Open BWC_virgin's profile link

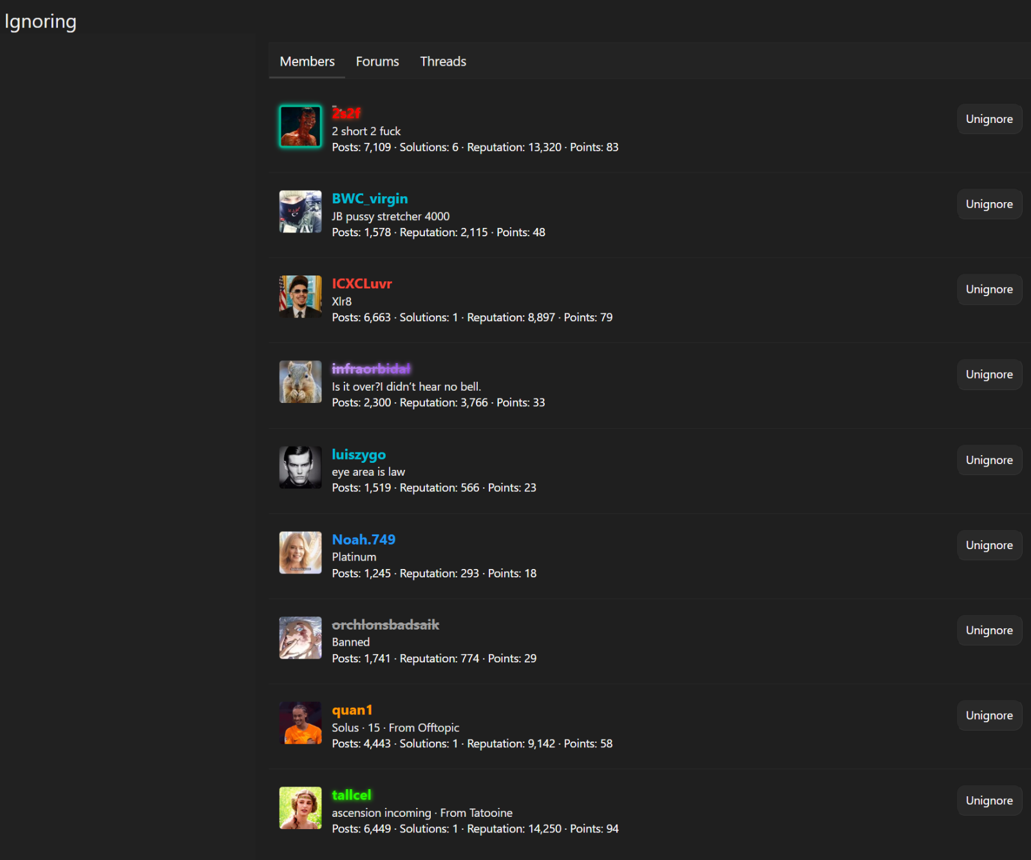(370, 198)
